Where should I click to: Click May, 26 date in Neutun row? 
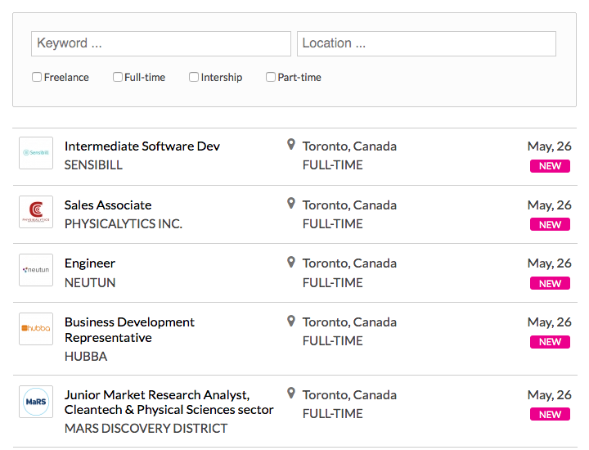pos(549,263)
